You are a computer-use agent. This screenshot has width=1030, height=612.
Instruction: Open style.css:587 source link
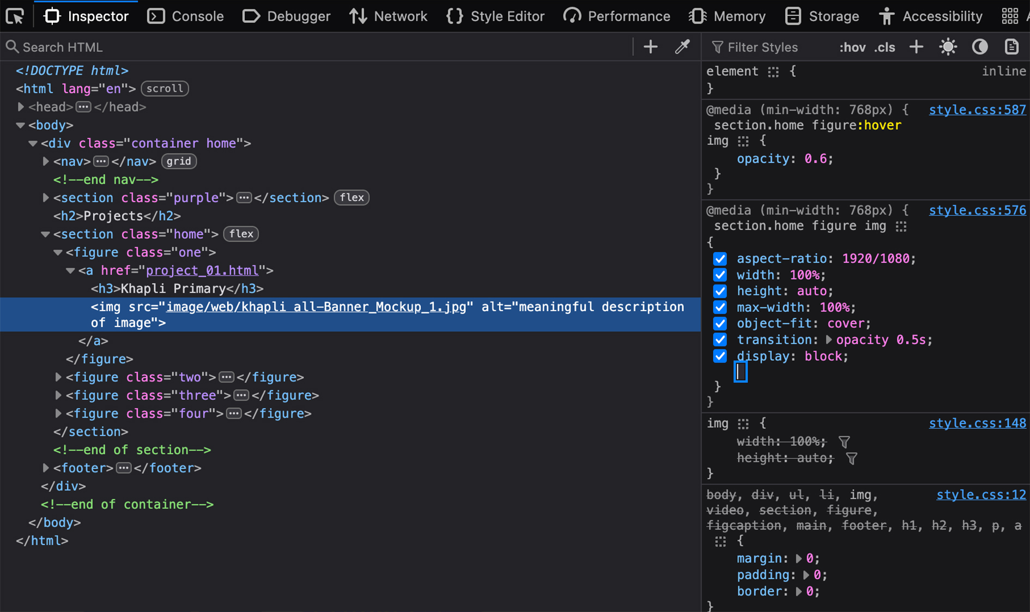tap(977, 110)
